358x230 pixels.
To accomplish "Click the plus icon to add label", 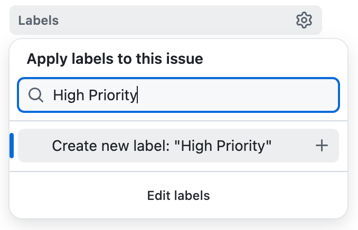I will click(x=322, y=146).
